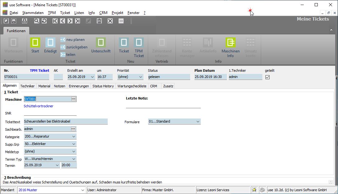Click the save diskette toolbar icon
Viewport: 338px width, 194px height.
point(14,21)
